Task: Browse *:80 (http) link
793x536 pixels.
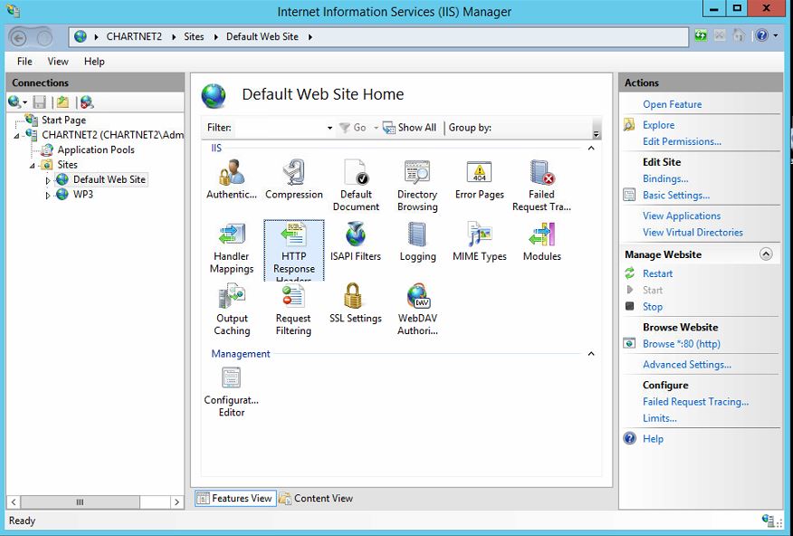Action: point(682,344)
